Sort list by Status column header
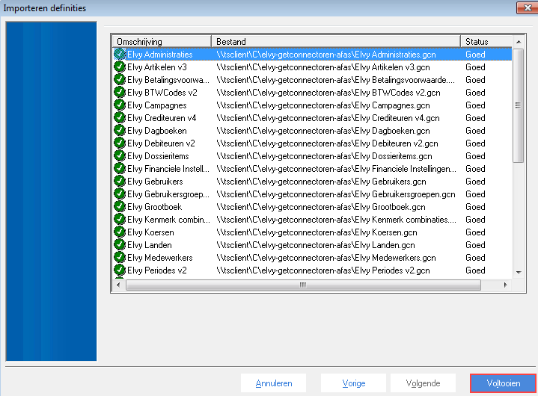The width and height of the screenshot is (538, 396). pyautogui.click(x=486, y=41)
